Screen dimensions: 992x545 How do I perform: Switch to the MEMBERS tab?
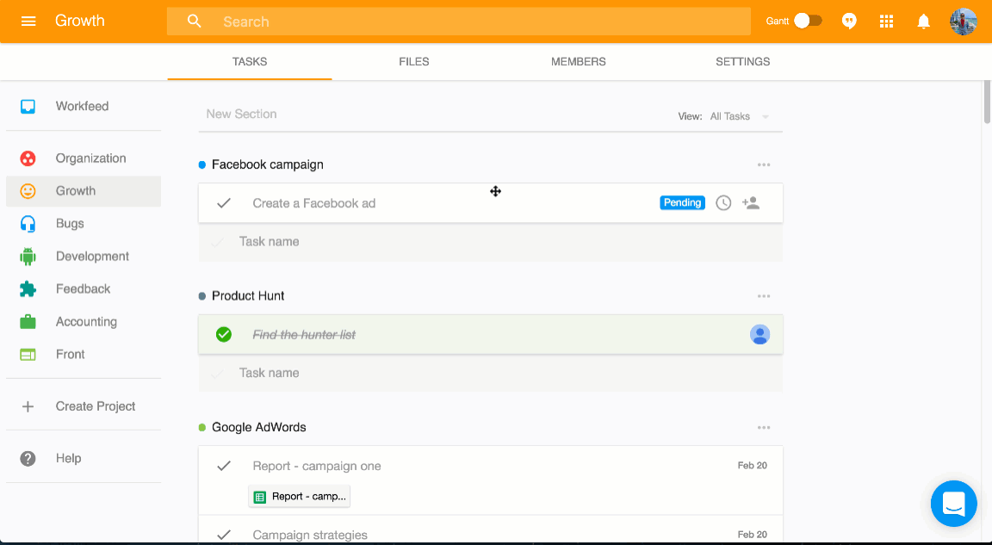click(x=579, y=61)
